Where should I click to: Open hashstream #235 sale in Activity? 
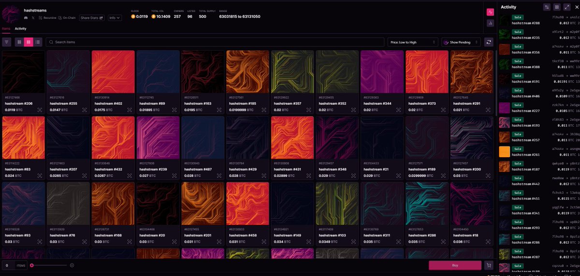(x=539, y=35)
